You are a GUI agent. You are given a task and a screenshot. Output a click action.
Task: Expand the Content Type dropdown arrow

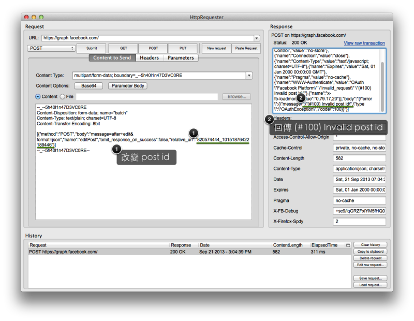pyautogui.click(x=249, y=76)
